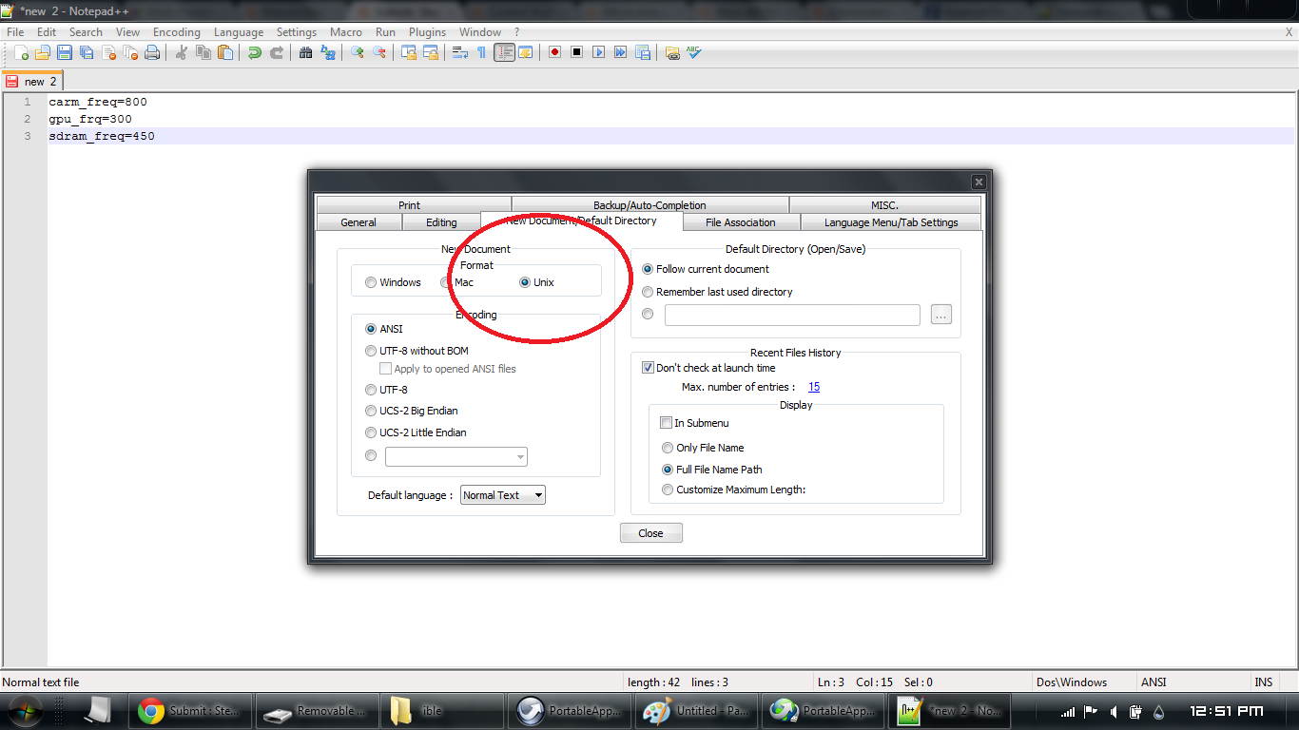Click the Save All toolbar icon

[x=87, y=53]
